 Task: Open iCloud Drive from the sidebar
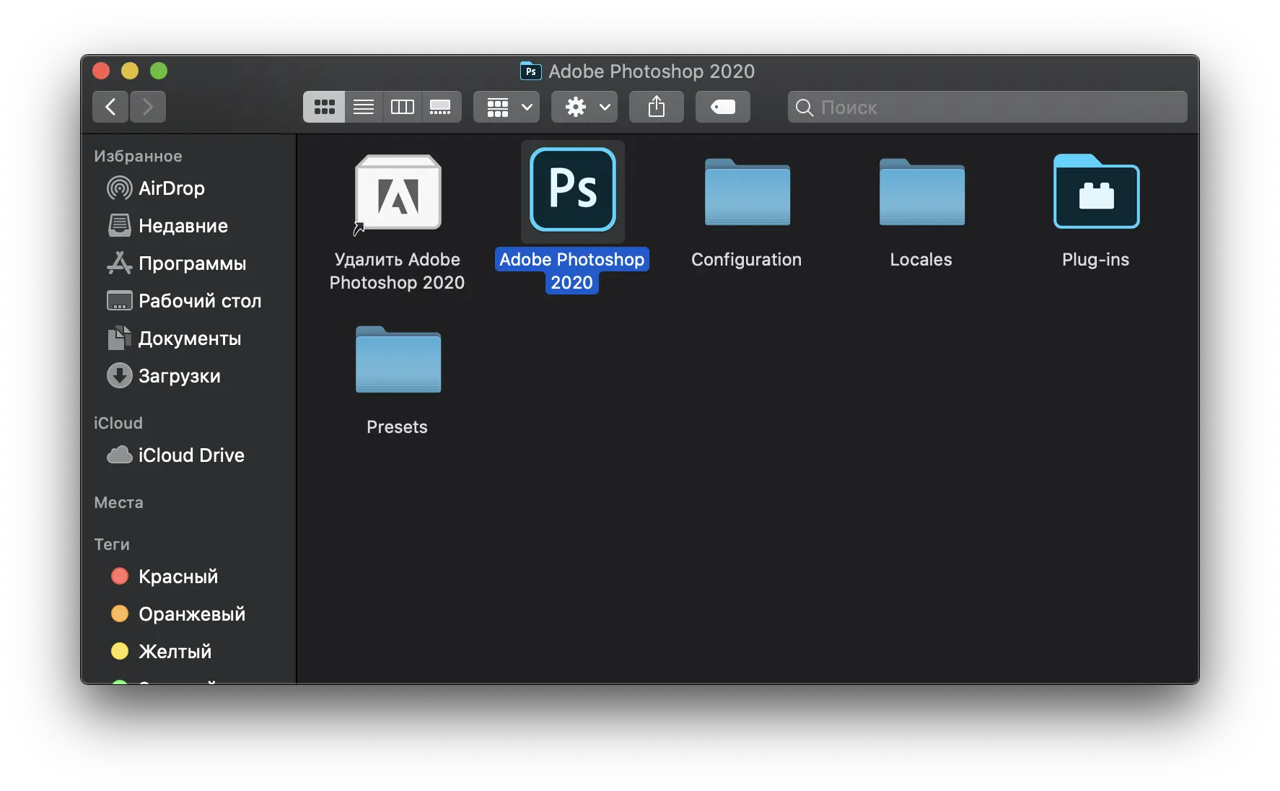190,455
